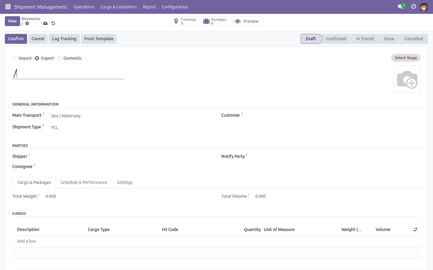Click the Confirm button
Image resolution: width=433 pixels, height=270 pixels.
click(x=16, y=39)
